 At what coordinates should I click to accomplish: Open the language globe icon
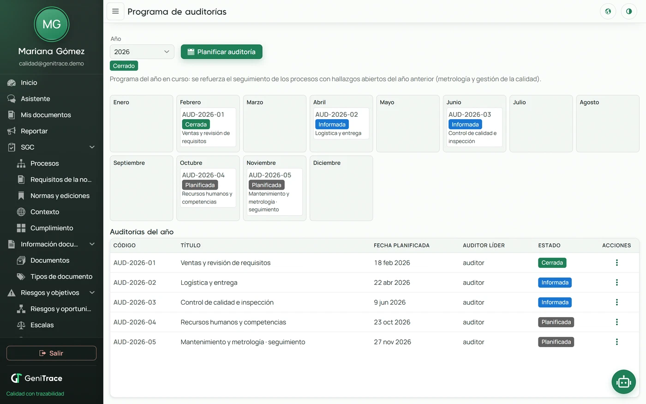tap(608, 12)
